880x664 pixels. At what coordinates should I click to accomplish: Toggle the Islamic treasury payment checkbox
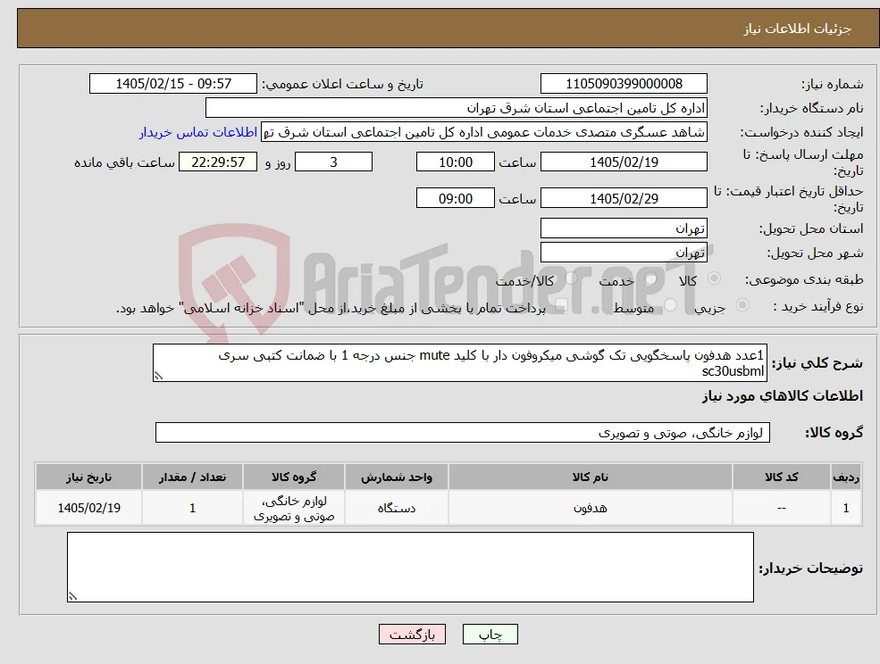[x=561, y=305]
